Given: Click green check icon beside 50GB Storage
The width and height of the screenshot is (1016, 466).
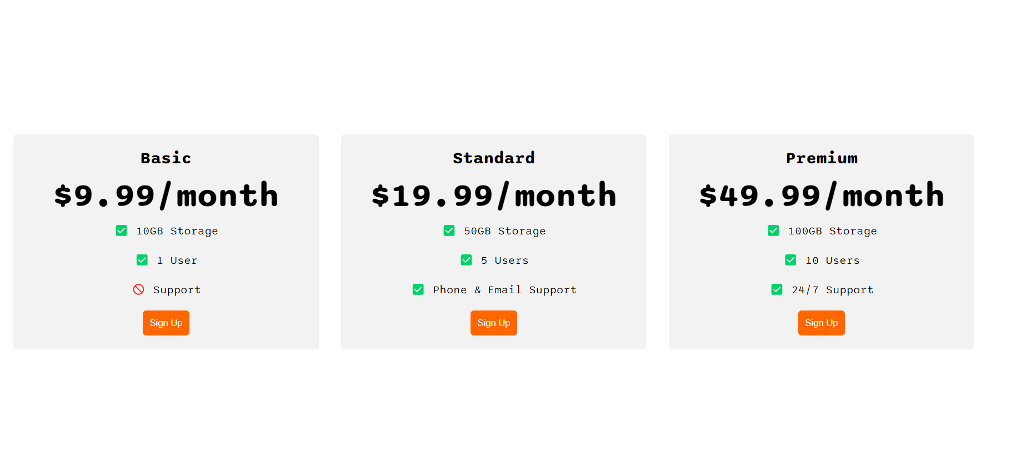Looking at the screenshot, I should coord(449,231).
